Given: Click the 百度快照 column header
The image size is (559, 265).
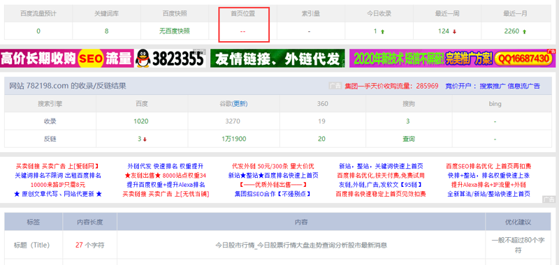Looking at the screenshot, I should [x=174, y=14].
